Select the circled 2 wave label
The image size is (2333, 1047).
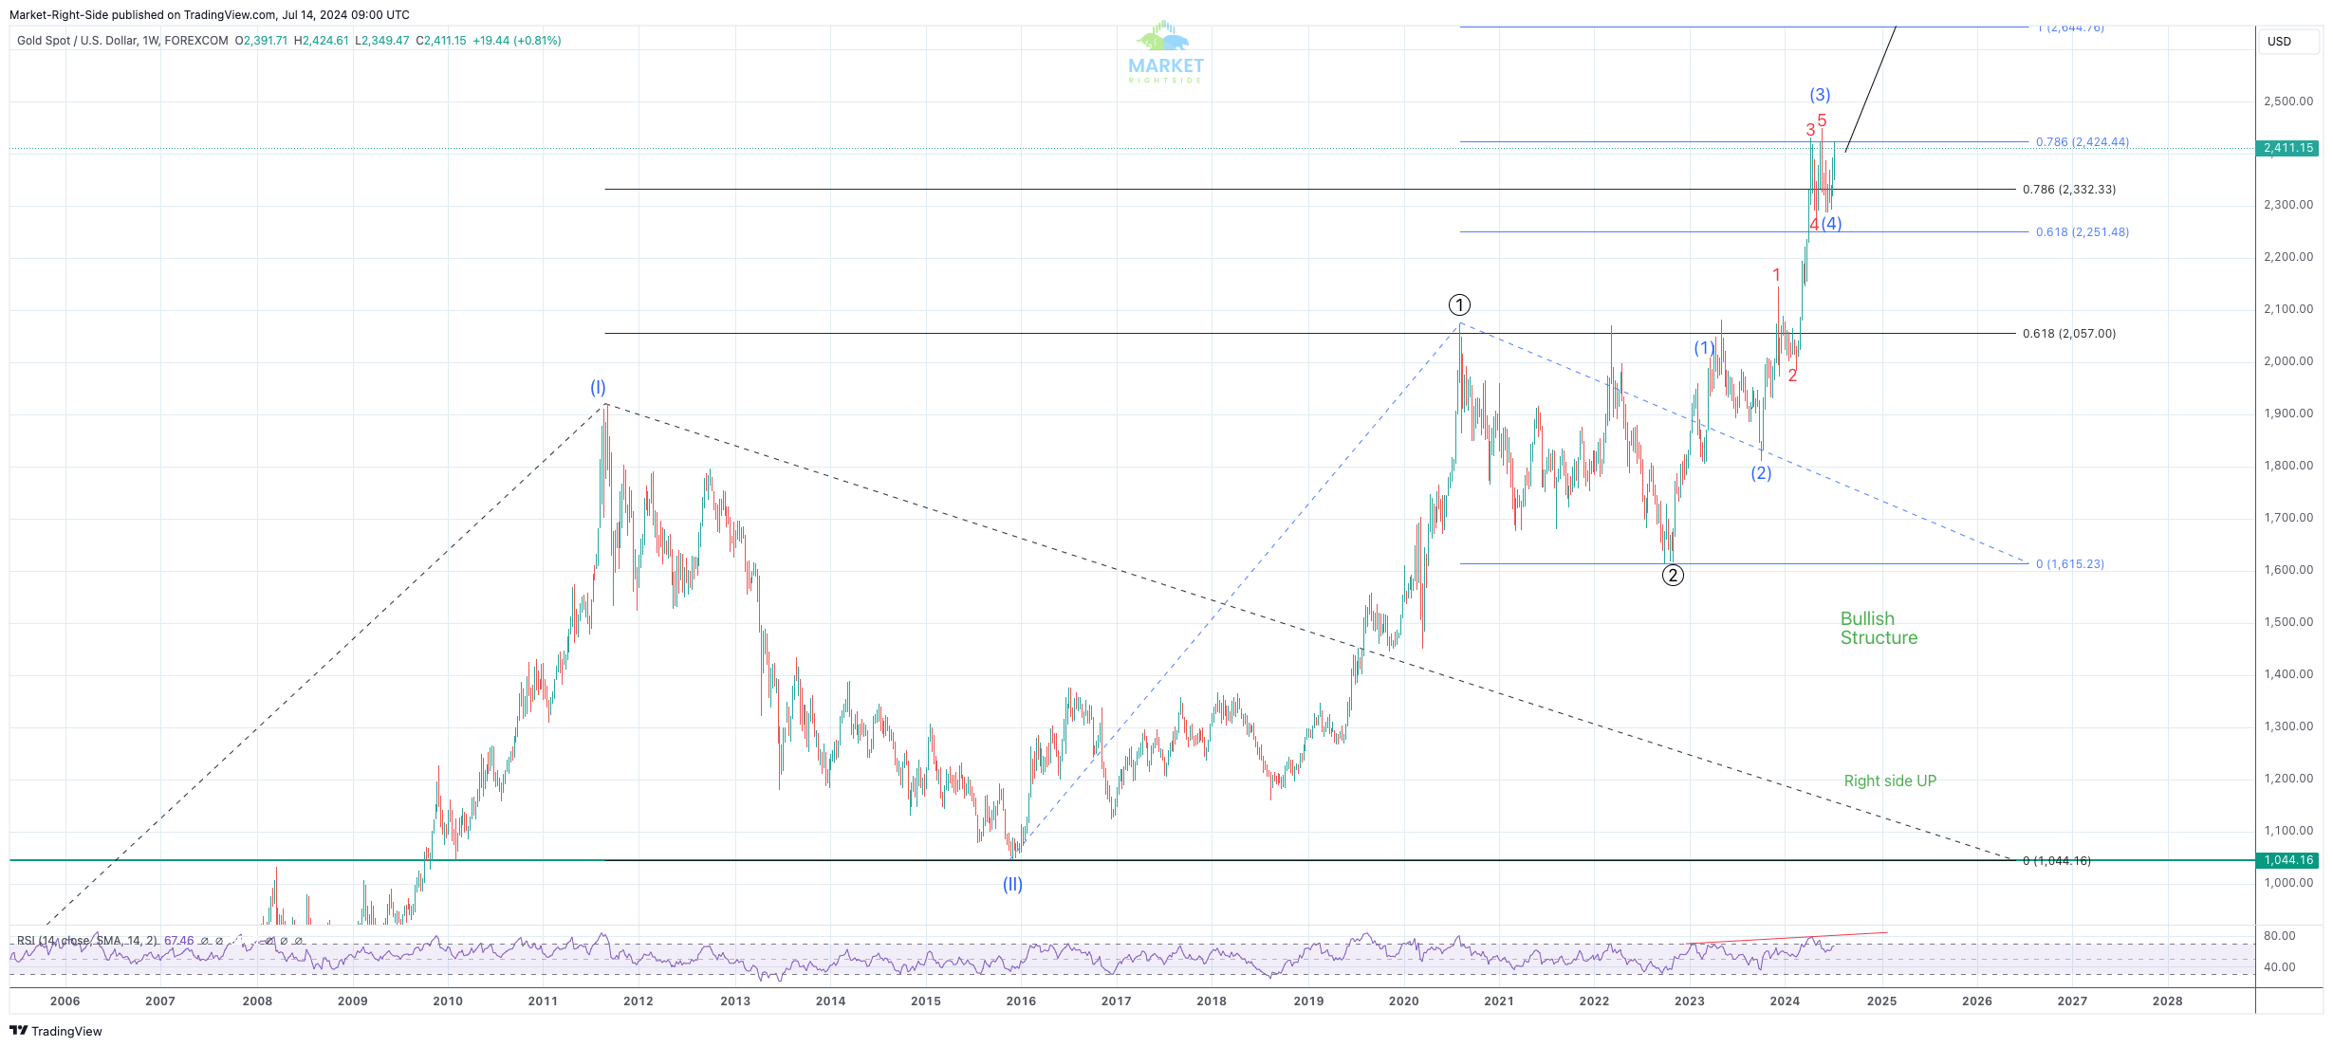click(x=1673, y=575)
